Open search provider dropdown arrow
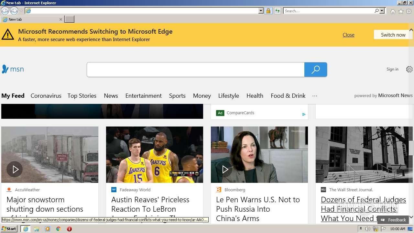This screenshot has width=414, height=233. click(382, 11)
